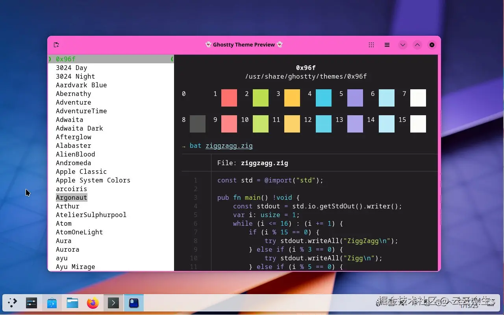Select the lowercase ayu theme
The image size is (504, 315).
[x=61, y=258]
